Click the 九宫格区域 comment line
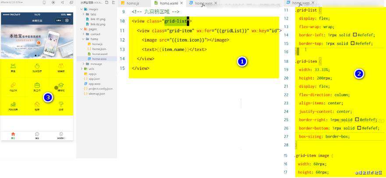Viewport: 386px width, 178px height. 156,12
